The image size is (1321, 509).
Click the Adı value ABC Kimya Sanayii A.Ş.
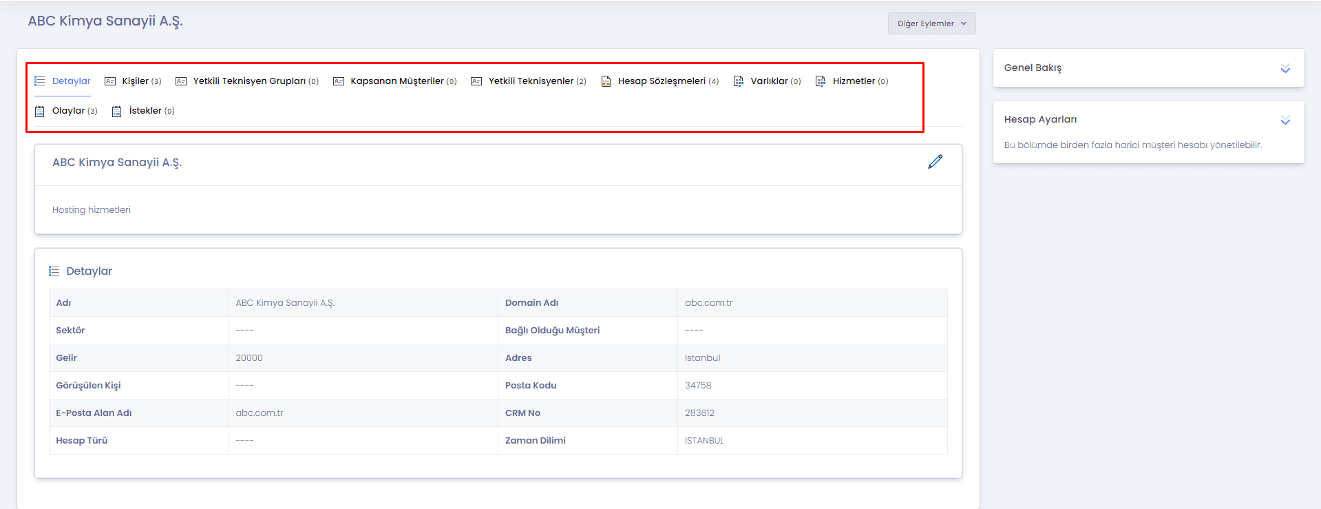click(285, 303)
